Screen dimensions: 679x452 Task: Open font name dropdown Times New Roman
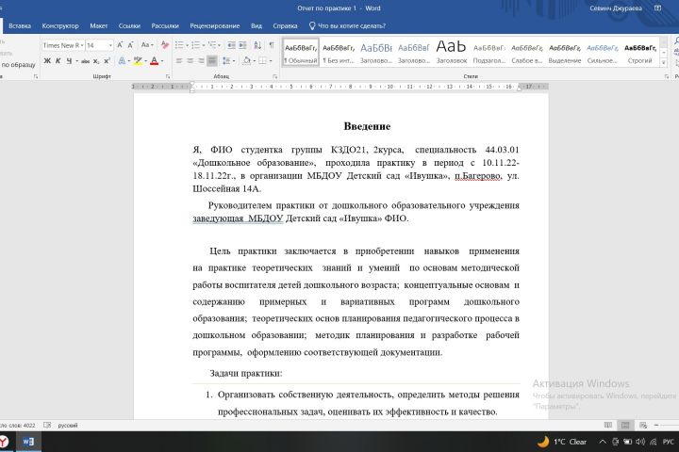pyautogui.click(x=82, y=45)
